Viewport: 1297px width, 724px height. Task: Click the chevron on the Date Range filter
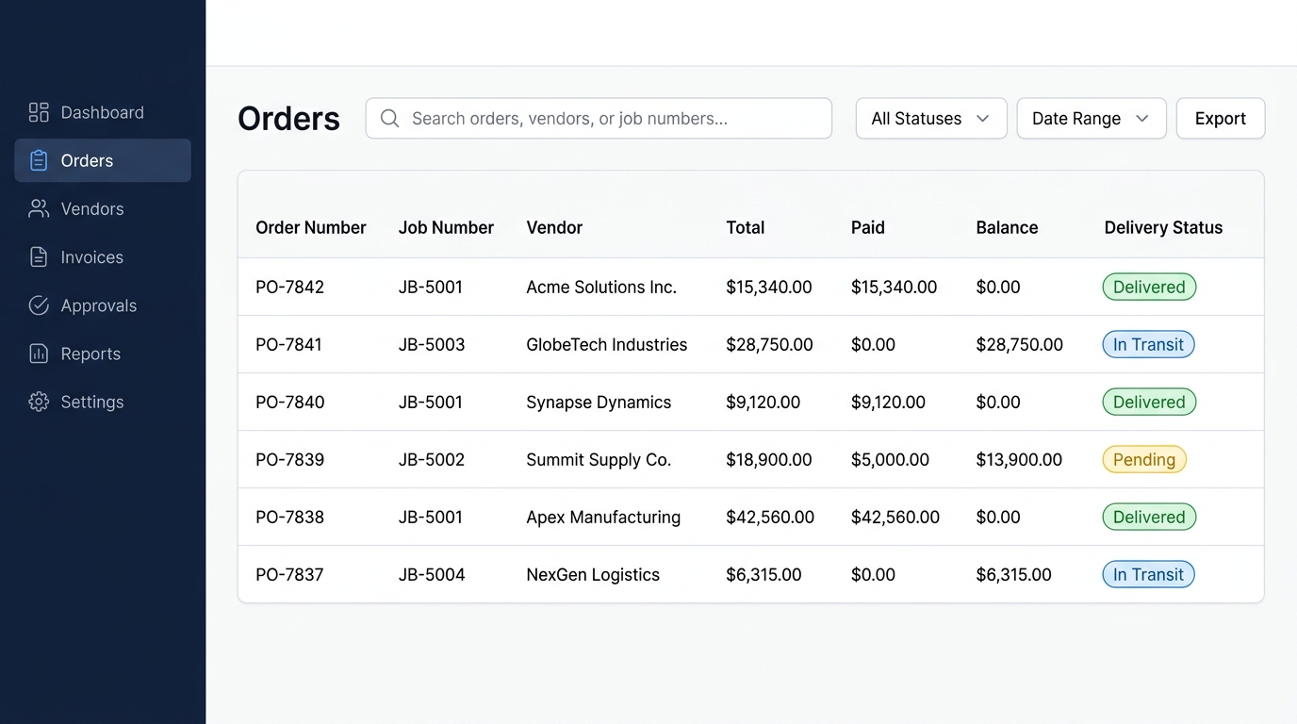pos(1142,118)
